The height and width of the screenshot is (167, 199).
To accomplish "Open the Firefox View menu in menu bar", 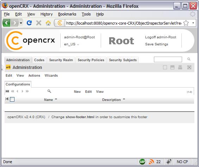I will pos(31,14).
